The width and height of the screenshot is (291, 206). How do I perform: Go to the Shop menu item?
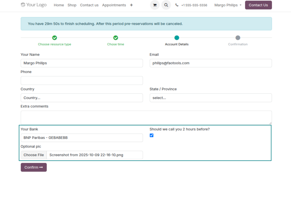(x=72, y=5)
